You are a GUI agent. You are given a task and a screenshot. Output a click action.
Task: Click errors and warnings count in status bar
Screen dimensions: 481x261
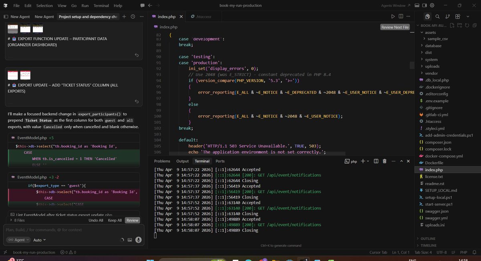click(68, 253)
